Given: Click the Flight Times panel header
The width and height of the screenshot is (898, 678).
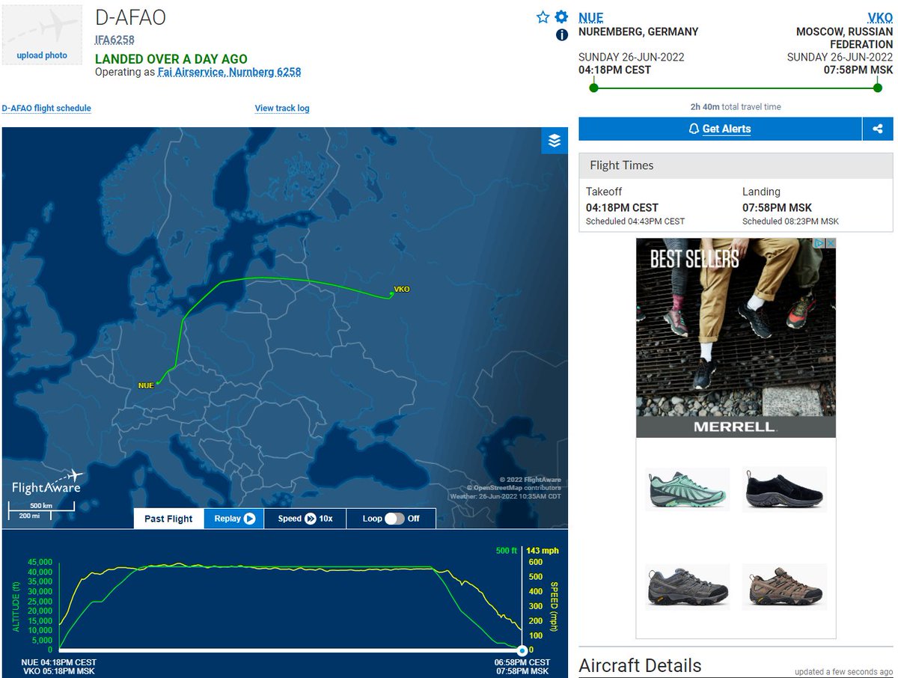Looking at the screenshot, I should [736, 165].
